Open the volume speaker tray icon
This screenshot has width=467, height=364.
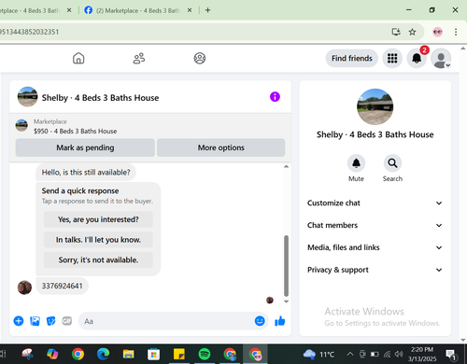coord(399,354)
